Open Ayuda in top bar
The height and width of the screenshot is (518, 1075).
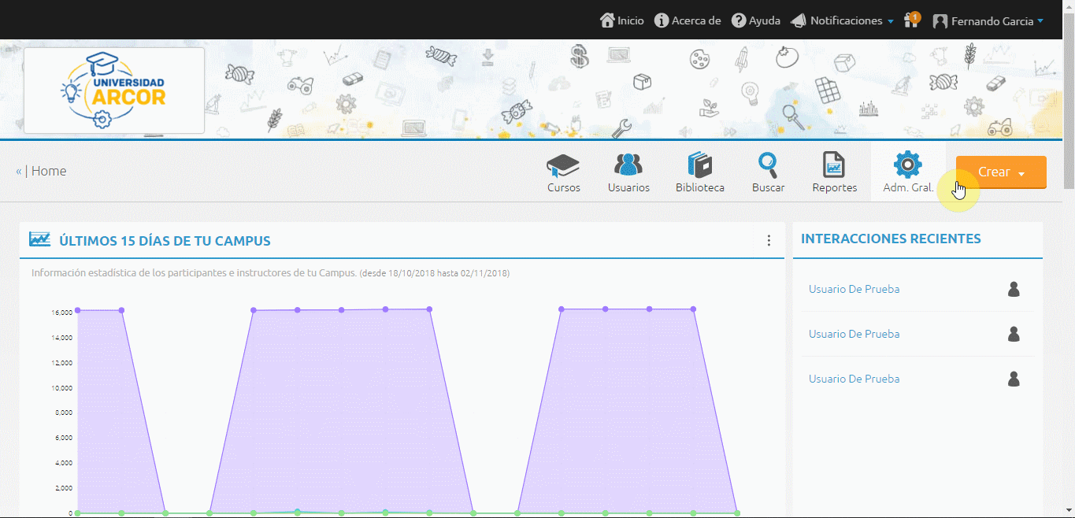tap(765, 20)
